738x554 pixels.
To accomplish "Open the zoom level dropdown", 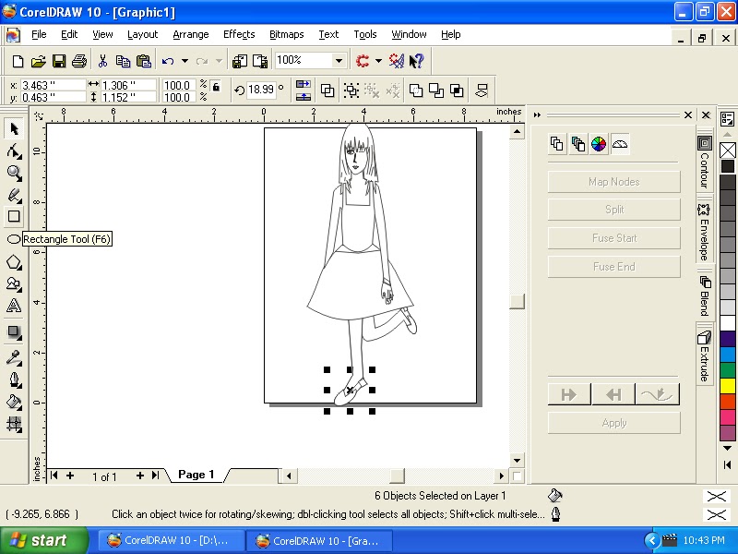I will [338, 61].
